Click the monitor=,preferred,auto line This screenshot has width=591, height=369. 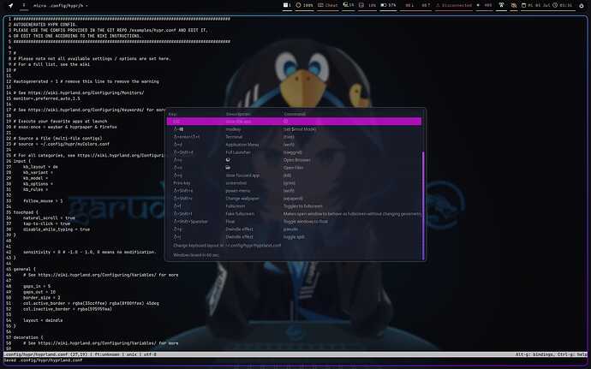click(x=47, y=98)
